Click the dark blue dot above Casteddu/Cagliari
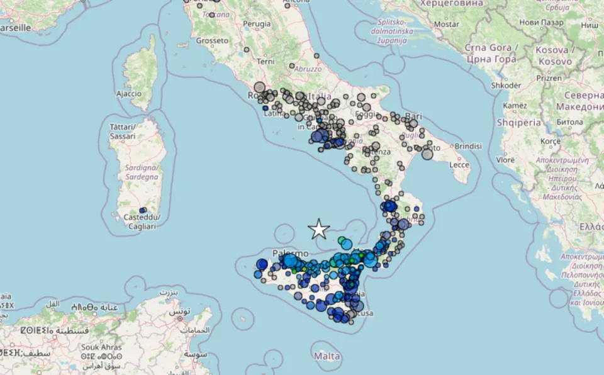604x375 pixels. [x=142, y=210]
